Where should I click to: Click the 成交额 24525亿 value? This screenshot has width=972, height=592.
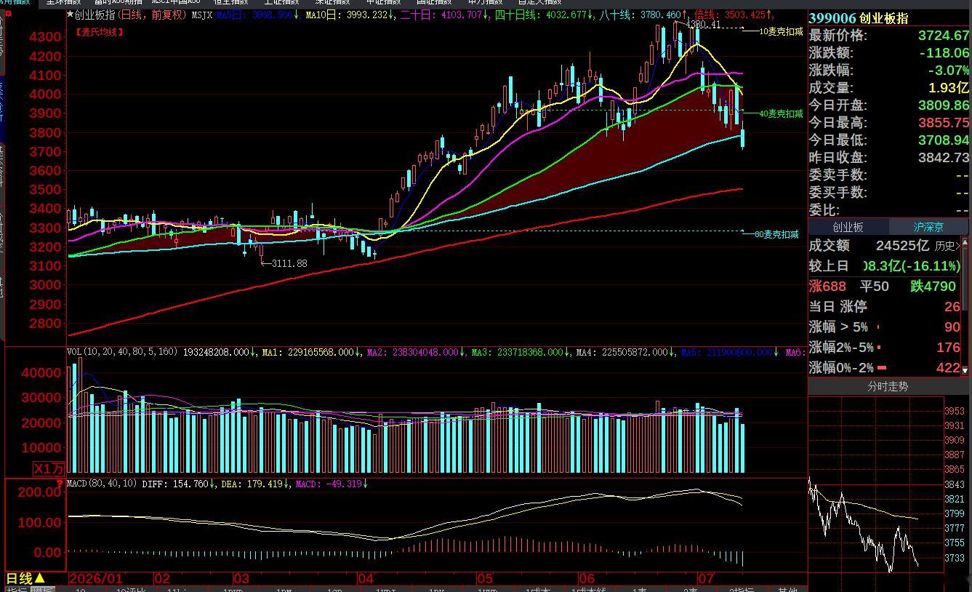[902, 247]
